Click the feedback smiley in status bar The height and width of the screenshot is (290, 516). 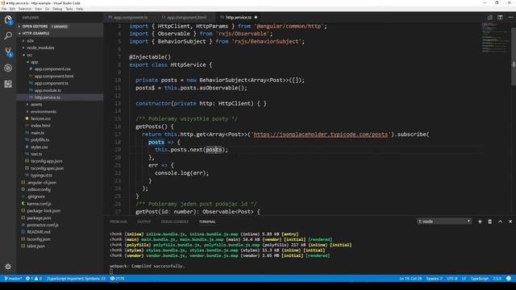(509, 279)
